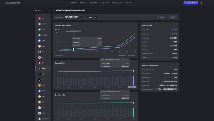Select the USDT token icon in sidebar
The height and width of the screenshot is (121, 214).
[39, 29]
